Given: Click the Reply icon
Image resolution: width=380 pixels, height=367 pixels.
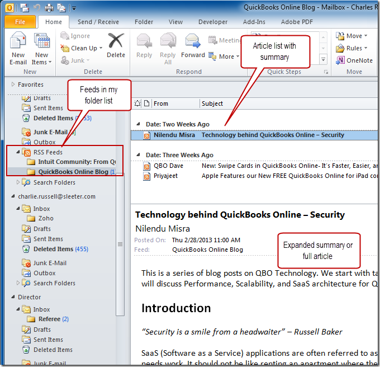Looking at the screenshot, I should 144,41.
